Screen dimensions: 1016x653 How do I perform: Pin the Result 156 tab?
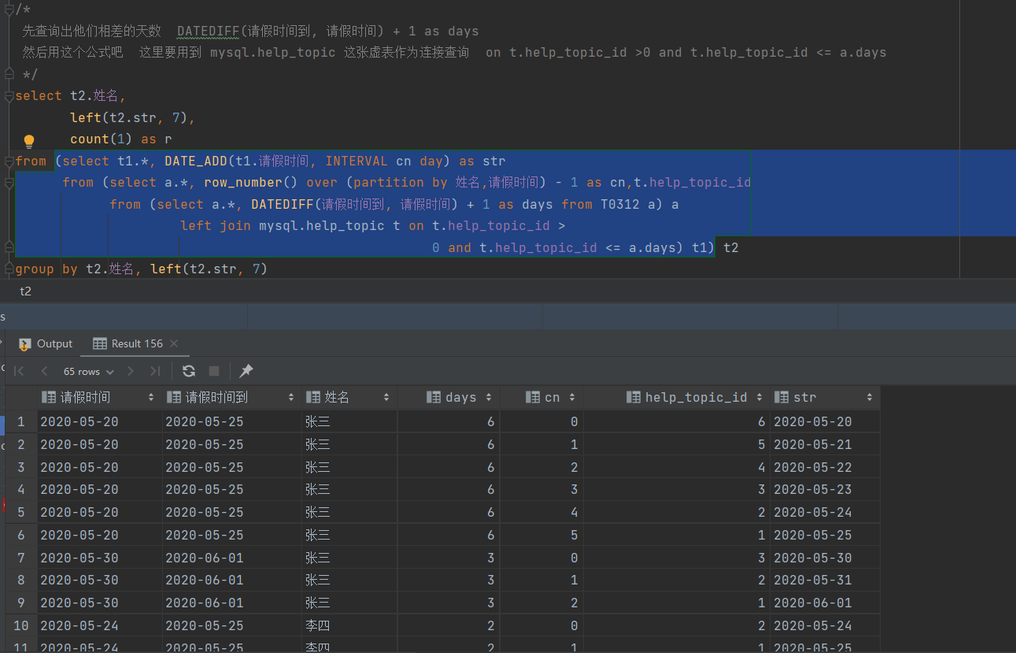click(246, 371)
